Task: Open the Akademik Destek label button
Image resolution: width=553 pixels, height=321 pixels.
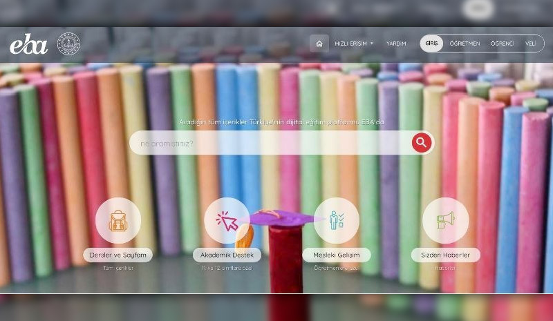Action: [227, 255]
